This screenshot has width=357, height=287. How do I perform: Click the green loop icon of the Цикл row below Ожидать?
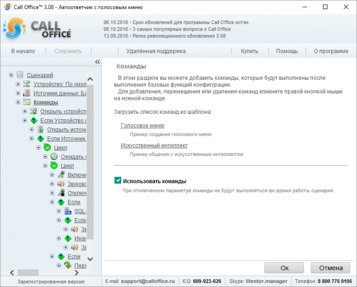point(54,166)
